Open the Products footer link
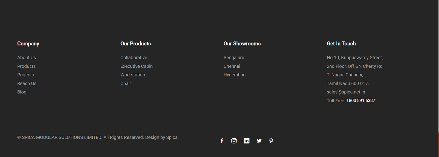 (26, 66)
